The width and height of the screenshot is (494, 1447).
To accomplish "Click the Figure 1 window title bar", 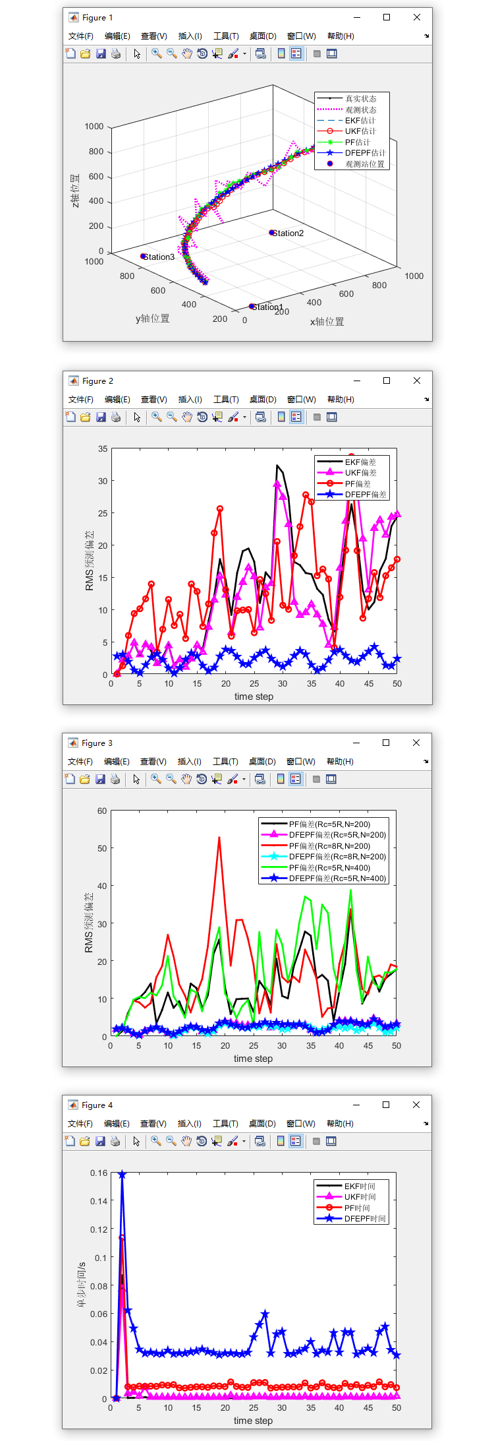I will pyautogui.click(x=247, y=18).
